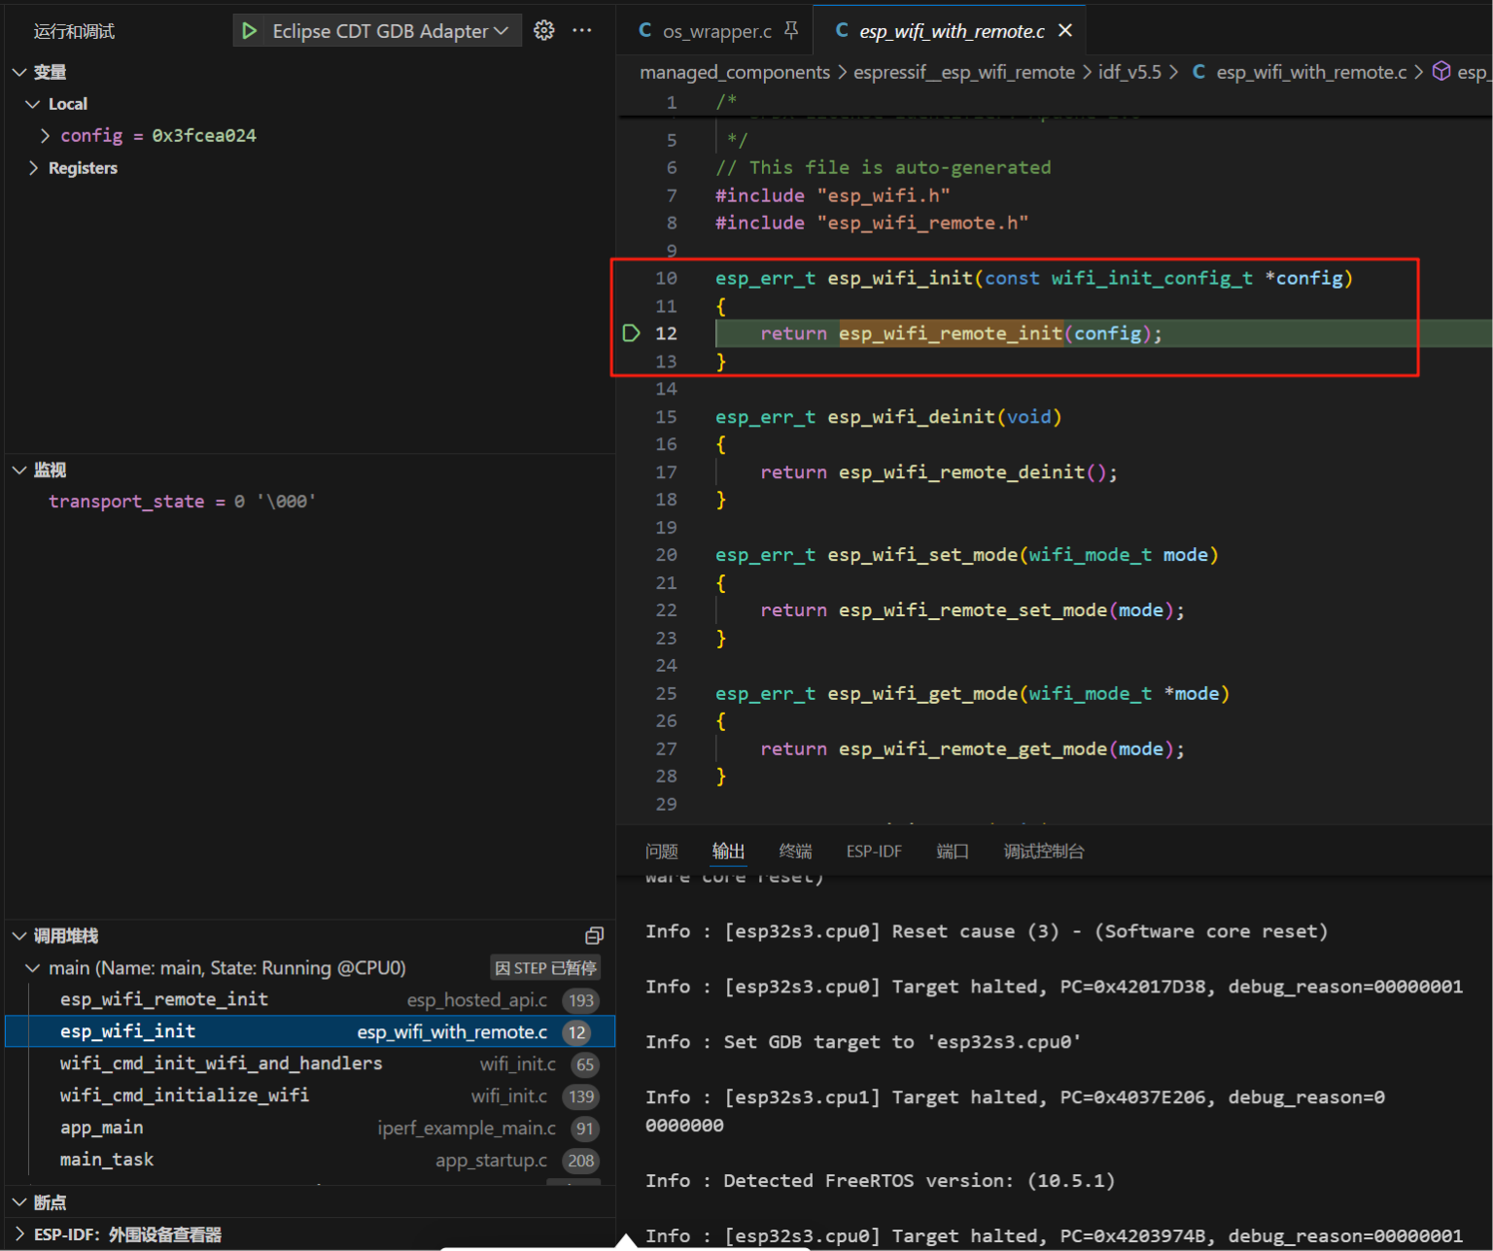Close the esp_wifi_with_remote.c editor tab
This screenshot has width=1493, height=1251.
(x=1065, y=31)
